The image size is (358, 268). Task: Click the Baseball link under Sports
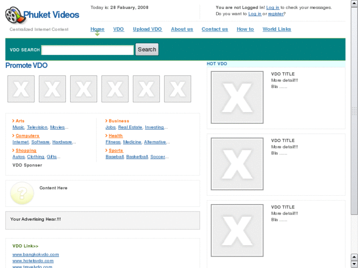pos(115,157)
